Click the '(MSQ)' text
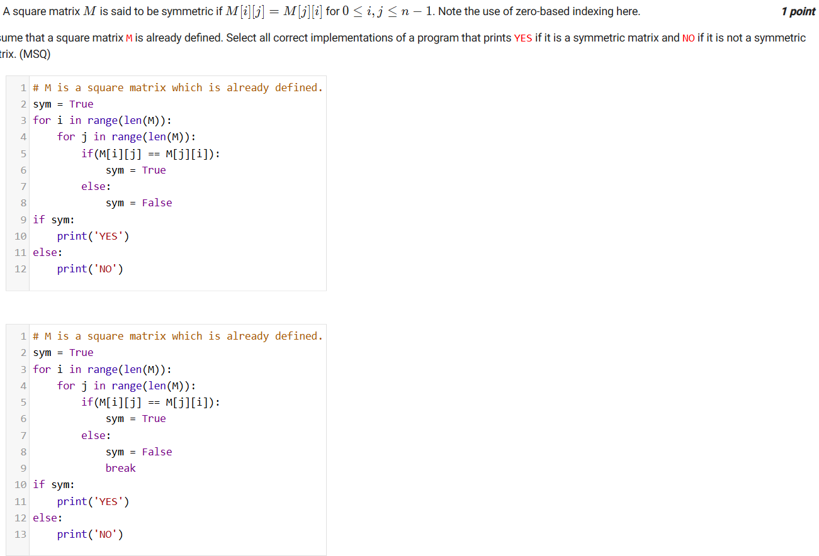This screenshot has width=819, height=556. [x=35, y=54]
